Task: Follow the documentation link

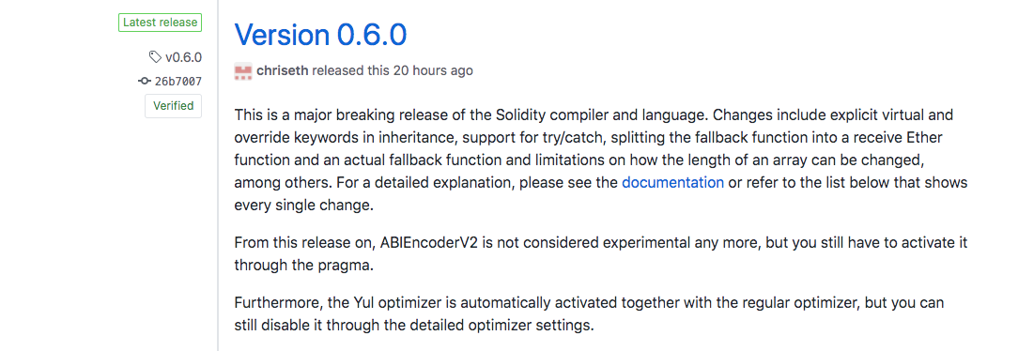Action: point(672,182)
